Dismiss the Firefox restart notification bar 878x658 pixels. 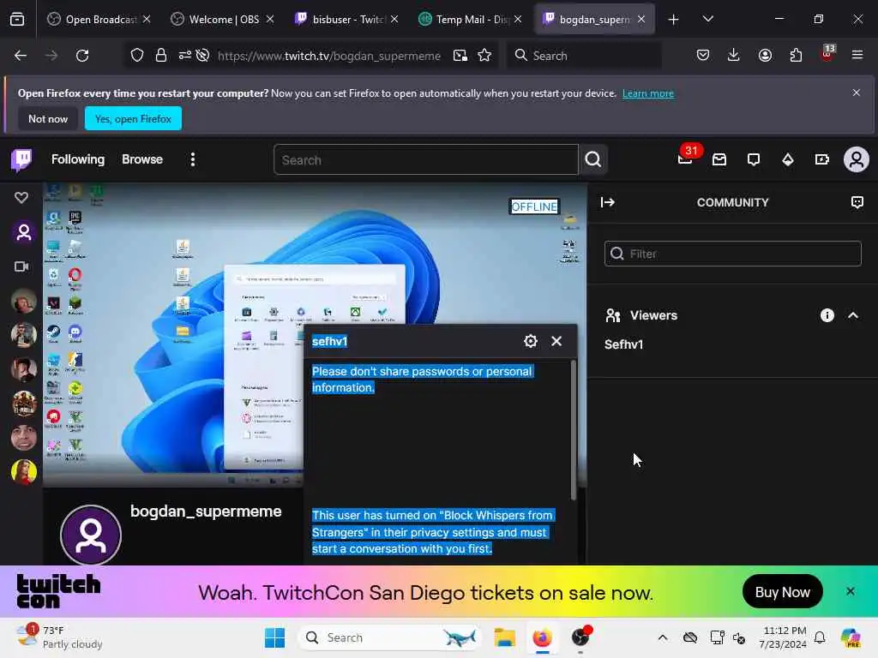pos(857,93)
